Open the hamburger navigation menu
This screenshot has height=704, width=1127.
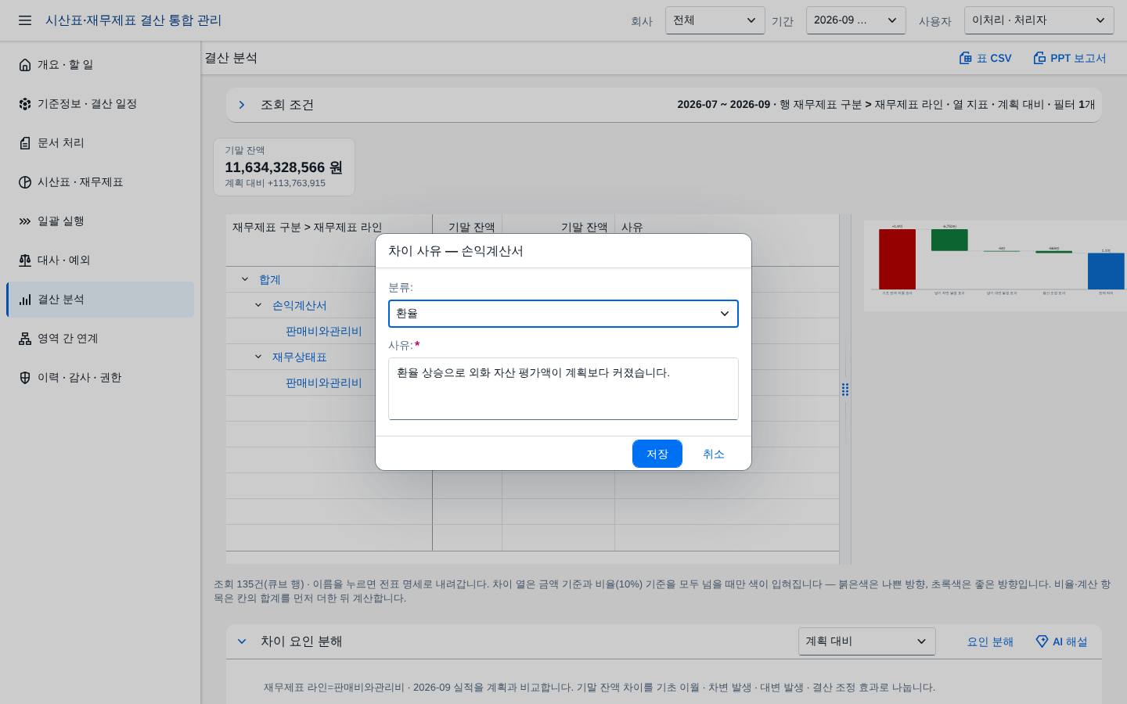pos(25,20)
